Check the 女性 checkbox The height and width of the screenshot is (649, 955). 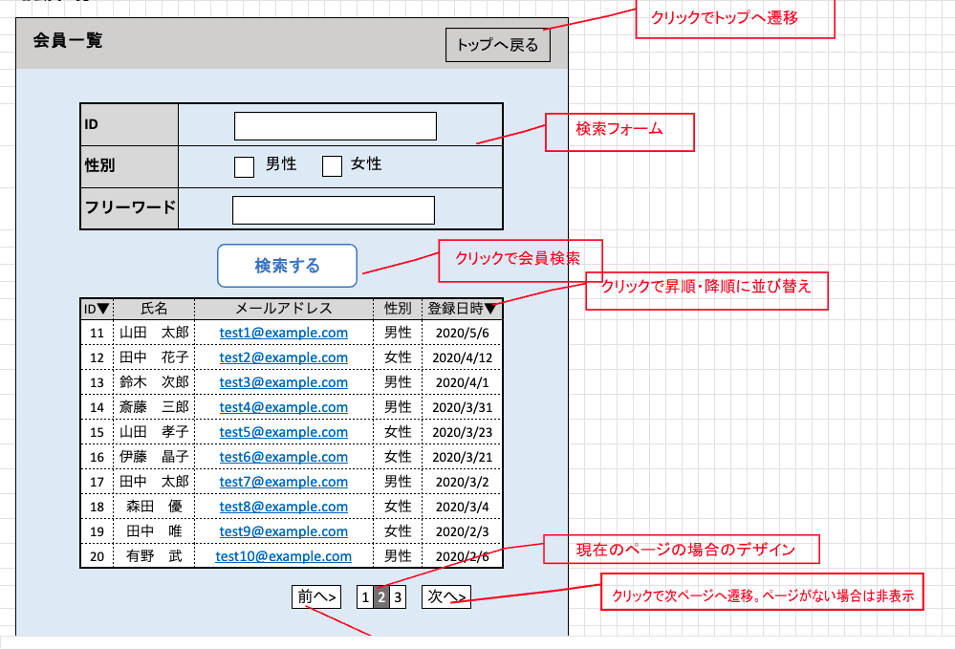click(332, 166)
